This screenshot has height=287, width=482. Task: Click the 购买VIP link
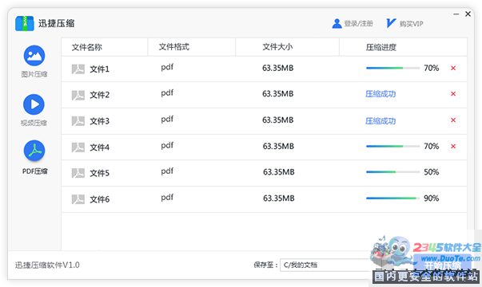412,24
